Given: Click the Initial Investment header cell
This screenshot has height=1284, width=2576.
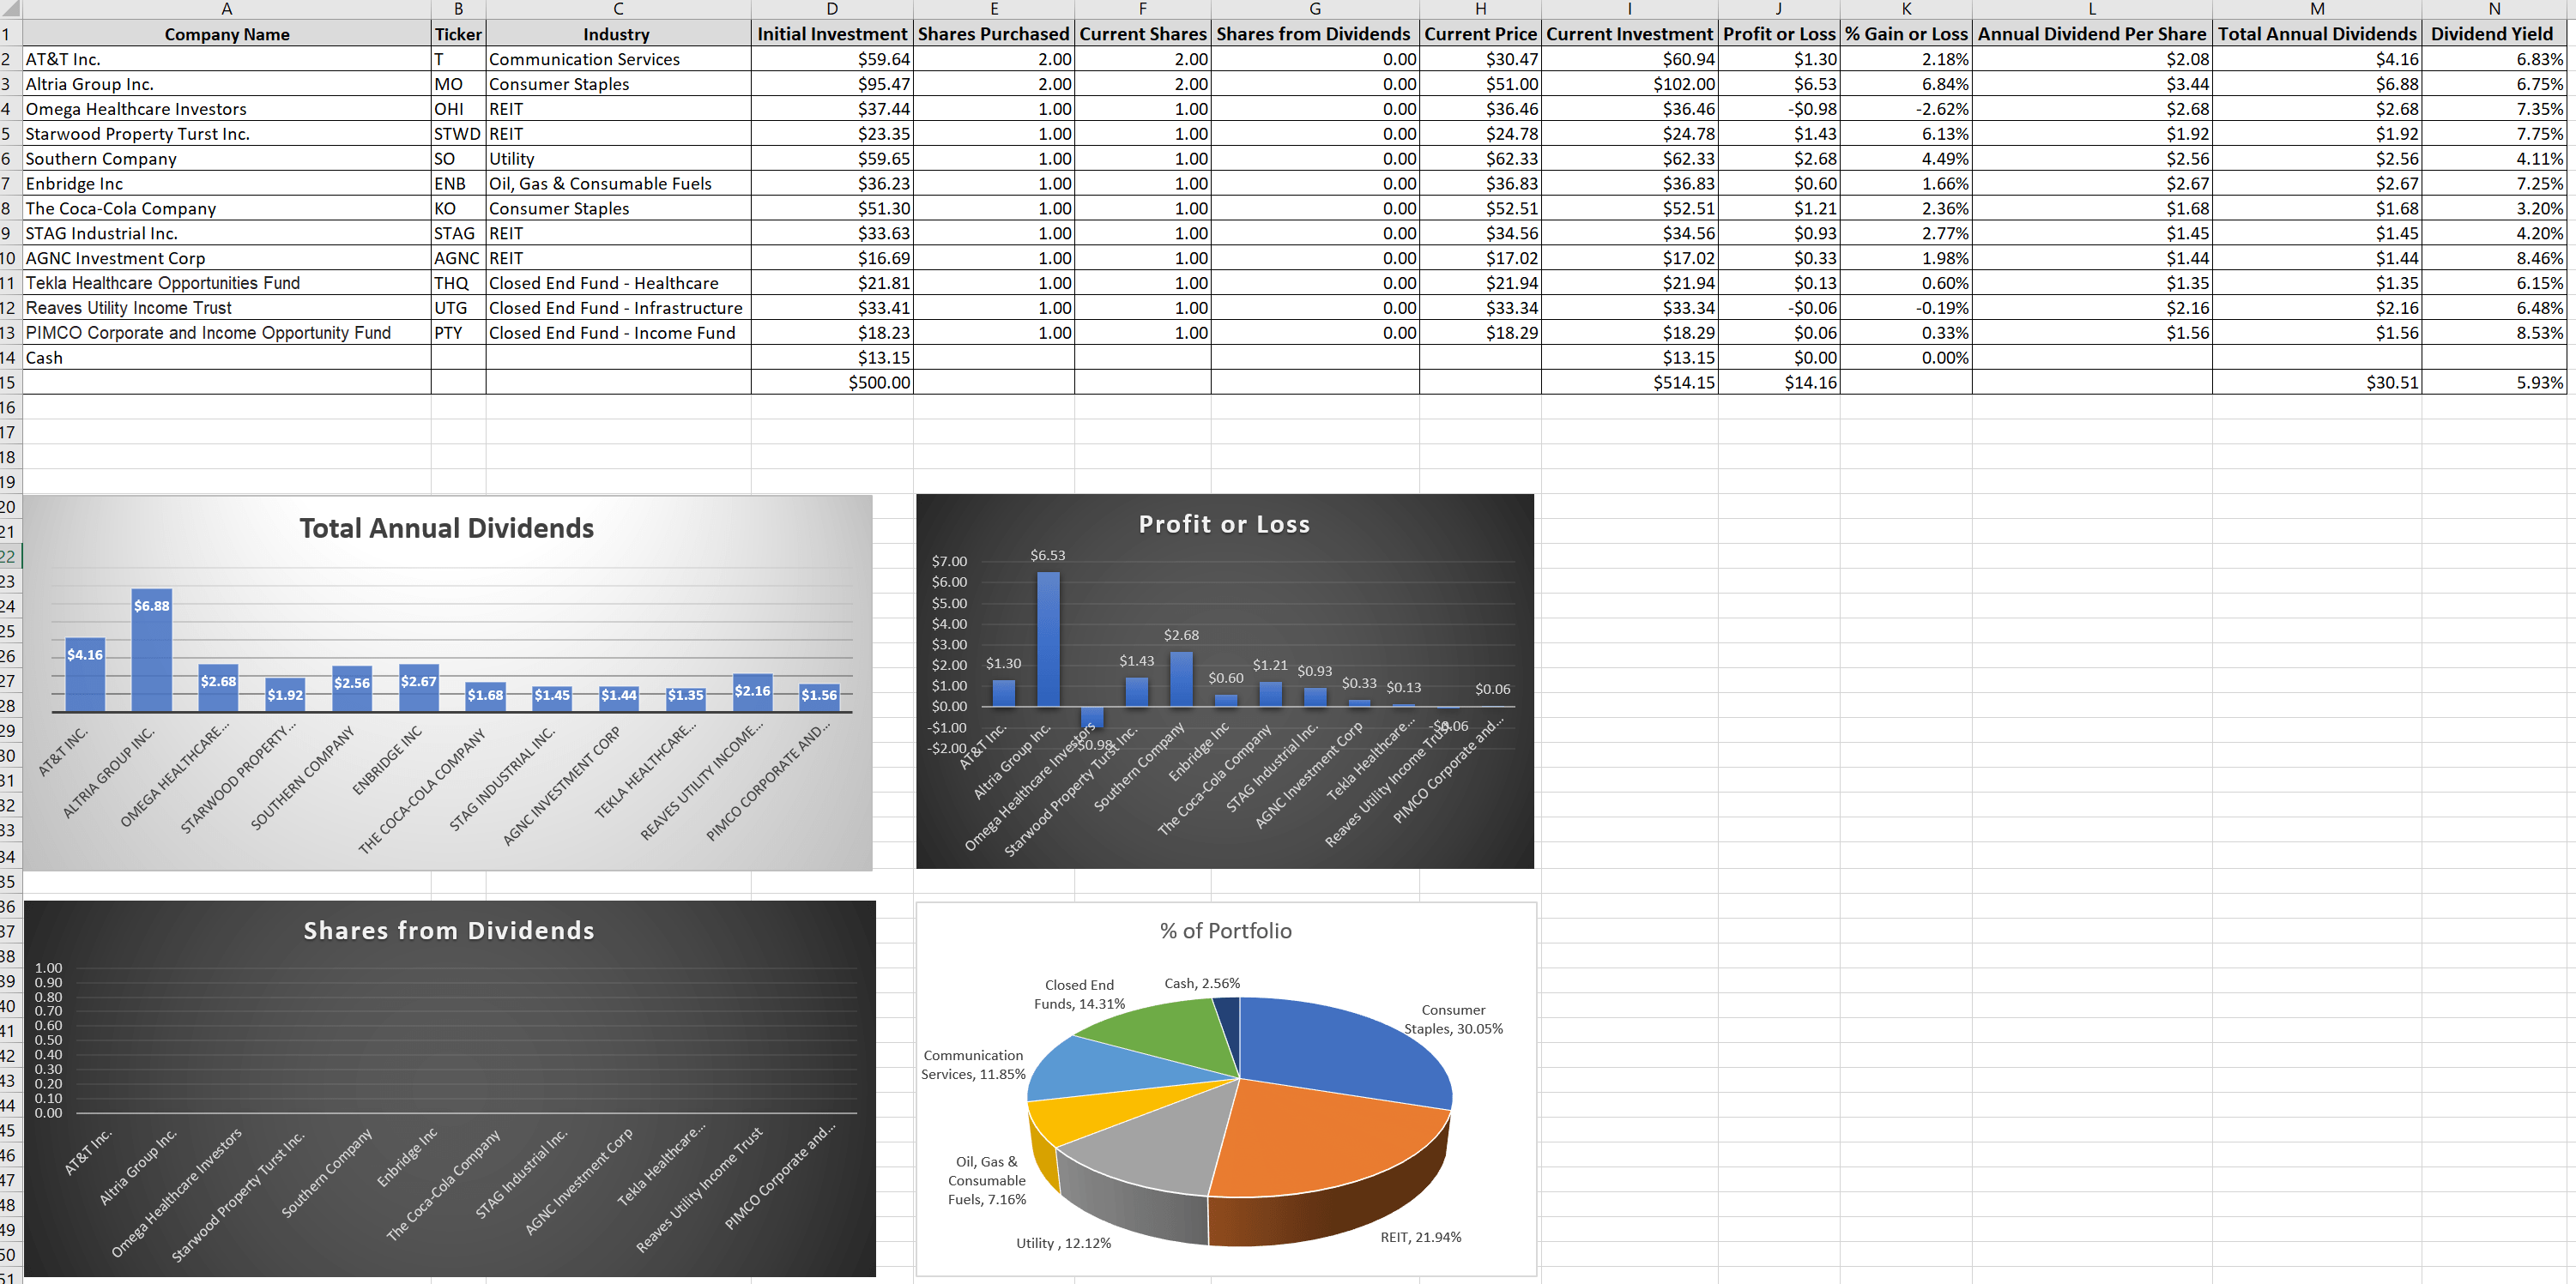Looking at the screenshot, I should pos(832,34).
